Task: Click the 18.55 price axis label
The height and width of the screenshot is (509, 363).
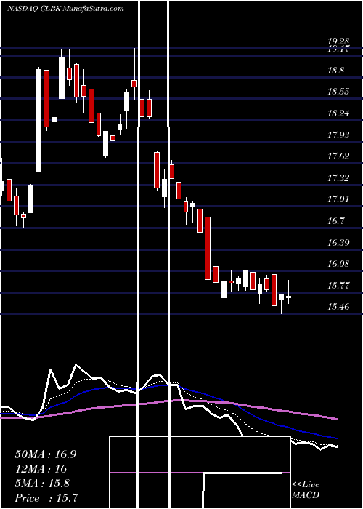Action: 338,92
